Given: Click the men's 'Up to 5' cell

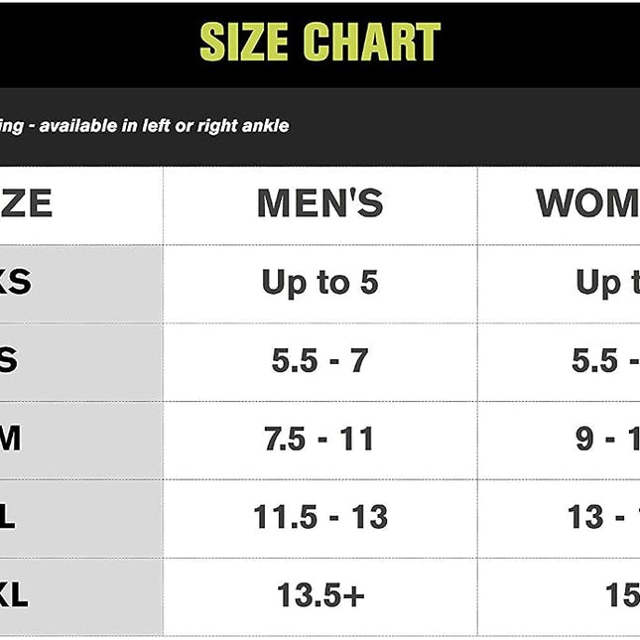Looking at the screenshot, I should click(320, 283).
